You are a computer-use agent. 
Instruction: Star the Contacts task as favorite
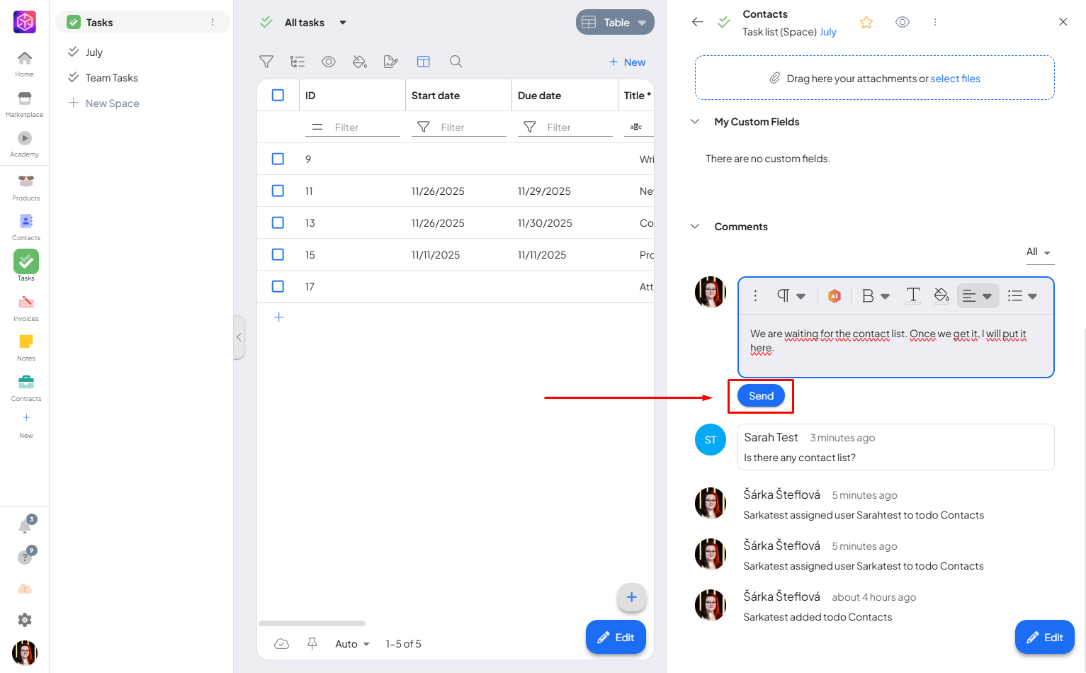pyautogui.click(x=866, y=23)
